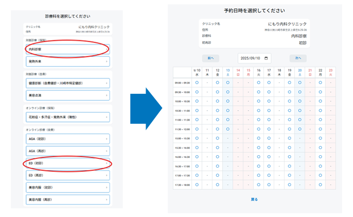Image resolution: width=353 pixels, height=217 pixels.
Task: Book the 15:00-15:30 slot on the 22nd
Action: [320, 138]
